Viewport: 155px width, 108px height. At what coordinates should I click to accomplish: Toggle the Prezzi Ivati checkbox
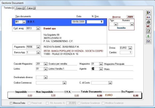point(29,103)
